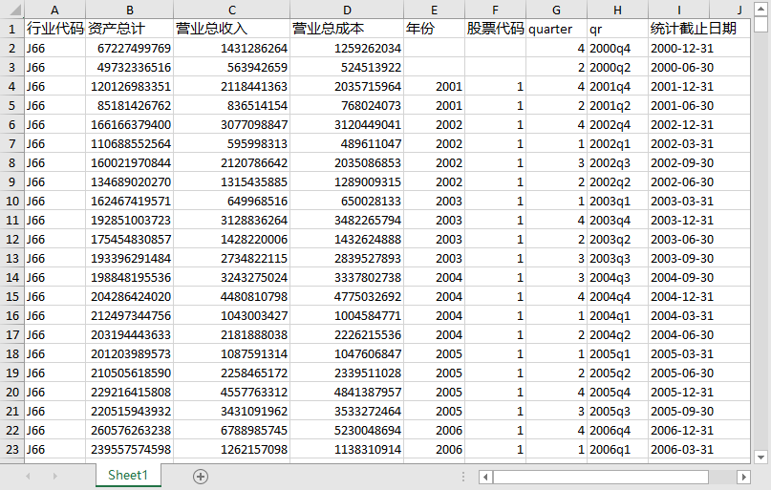Click the qr header cell

[x=617, y=29]
